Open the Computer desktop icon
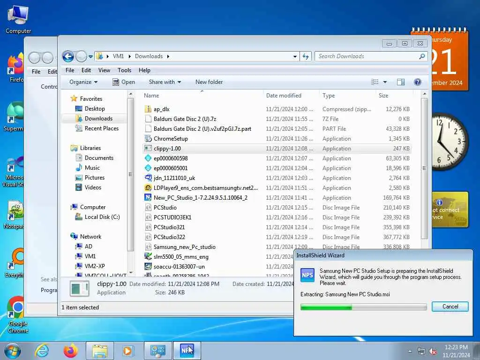This screenshot has width=480, height=360. coord(18,19)
